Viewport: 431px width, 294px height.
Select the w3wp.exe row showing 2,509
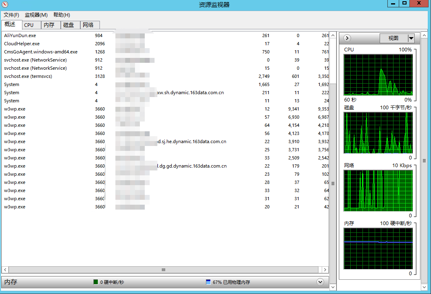[166, 158]
